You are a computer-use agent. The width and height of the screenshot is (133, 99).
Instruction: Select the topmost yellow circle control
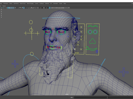31,22
